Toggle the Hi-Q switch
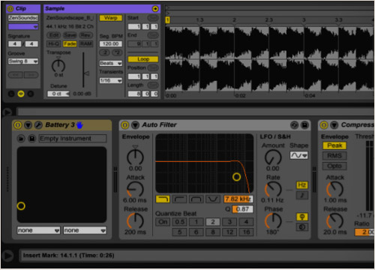Screen dimensions: 375x270 [53, 44]
